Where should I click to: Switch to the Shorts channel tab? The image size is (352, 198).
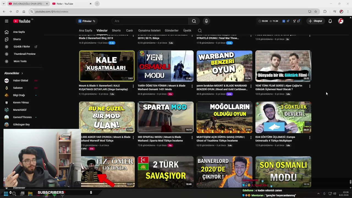tap(116, 31)
